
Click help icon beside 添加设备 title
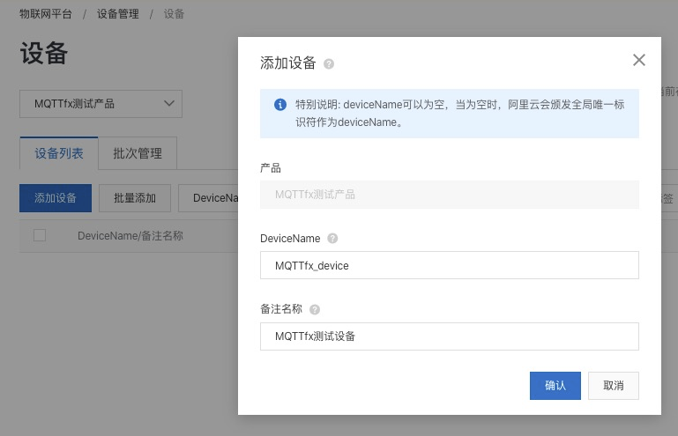tap(329, 64)
